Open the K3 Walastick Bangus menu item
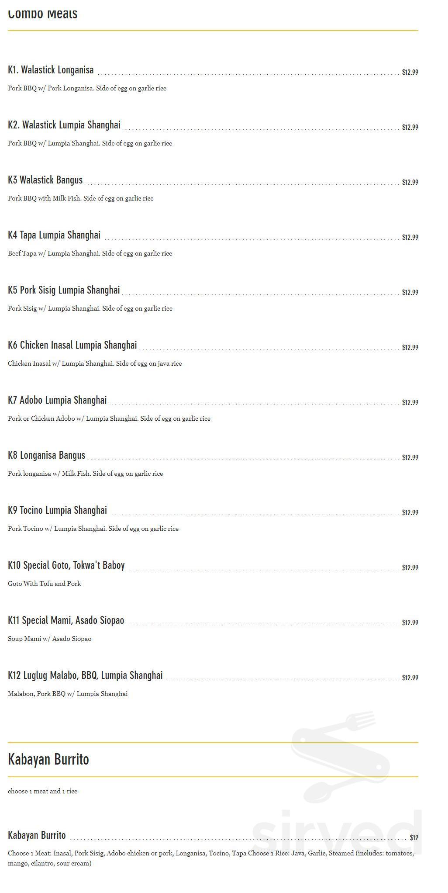The height and width of the screenshot is (893, 448). tap(45, 180)
